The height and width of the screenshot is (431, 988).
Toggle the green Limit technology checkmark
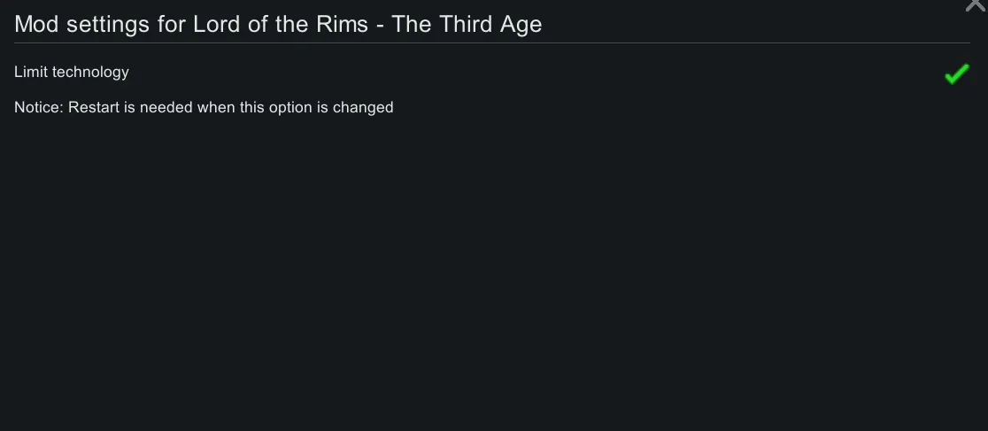[x=956, y=74]
